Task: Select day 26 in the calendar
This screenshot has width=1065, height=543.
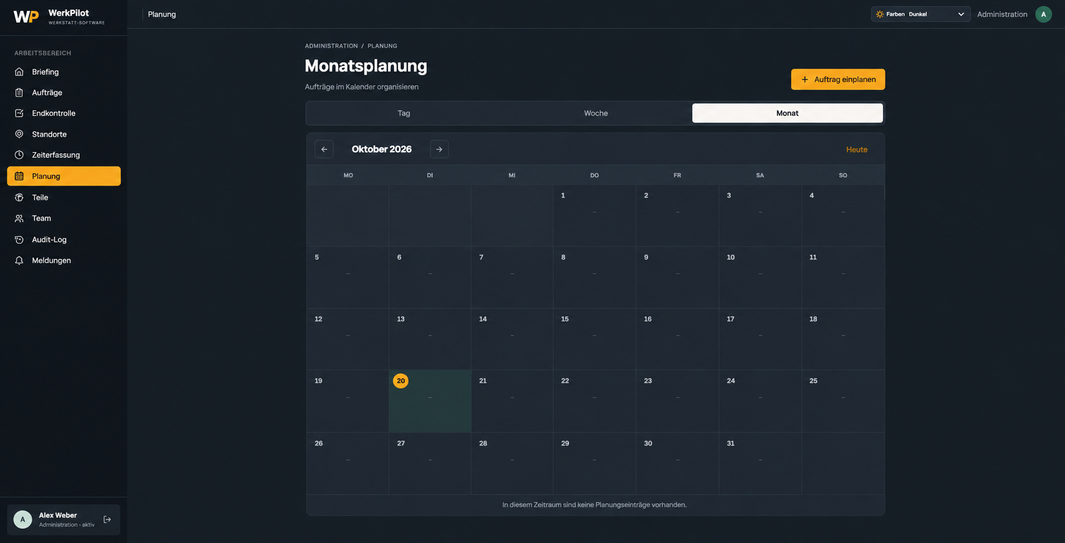Action: pyautogui.click(x=348, y=464)
